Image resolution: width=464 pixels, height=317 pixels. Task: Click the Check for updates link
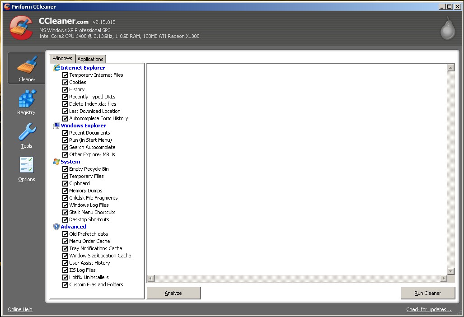pos(429,309)
